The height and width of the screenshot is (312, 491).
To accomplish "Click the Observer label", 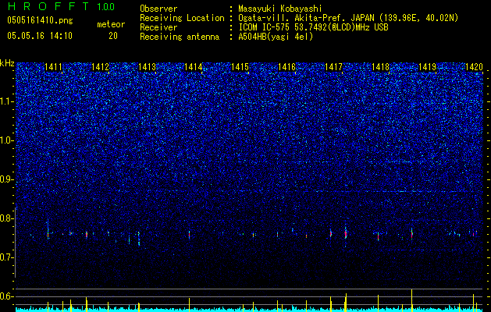I will [158, 9].
